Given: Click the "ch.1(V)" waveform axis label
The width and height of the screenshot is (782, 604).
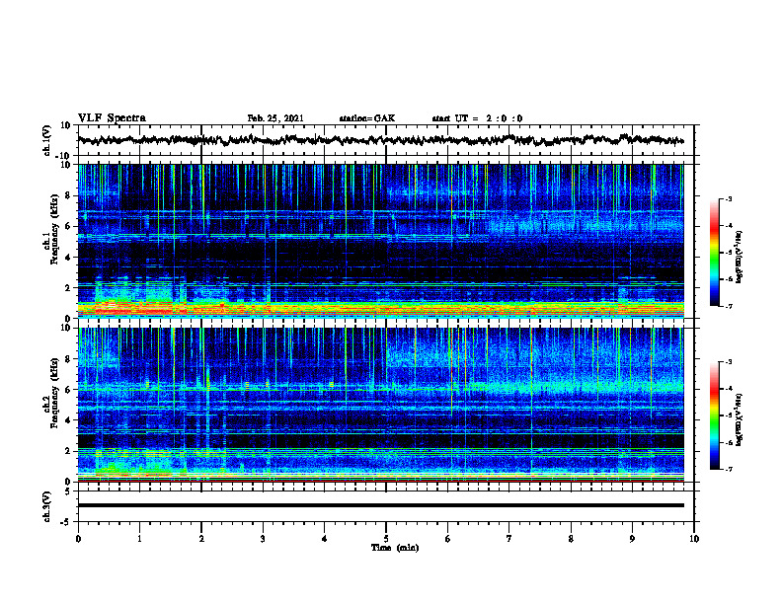Looking at the screenshot, I should point(47,140).
